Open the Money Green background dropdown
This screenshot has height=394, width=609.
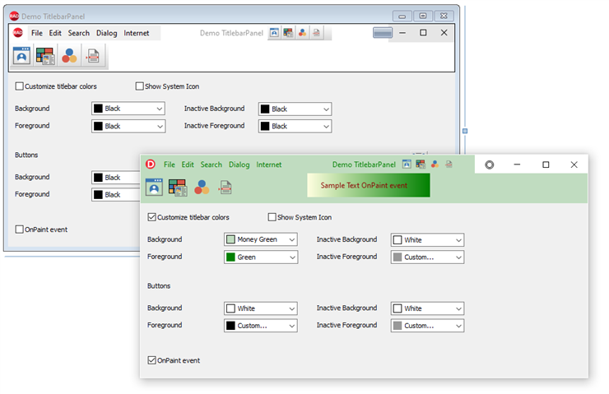[261, 239]
